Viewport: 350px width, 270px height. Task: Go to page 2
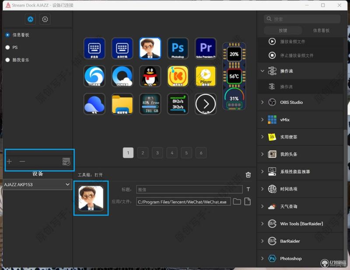(x=143, y=153)
